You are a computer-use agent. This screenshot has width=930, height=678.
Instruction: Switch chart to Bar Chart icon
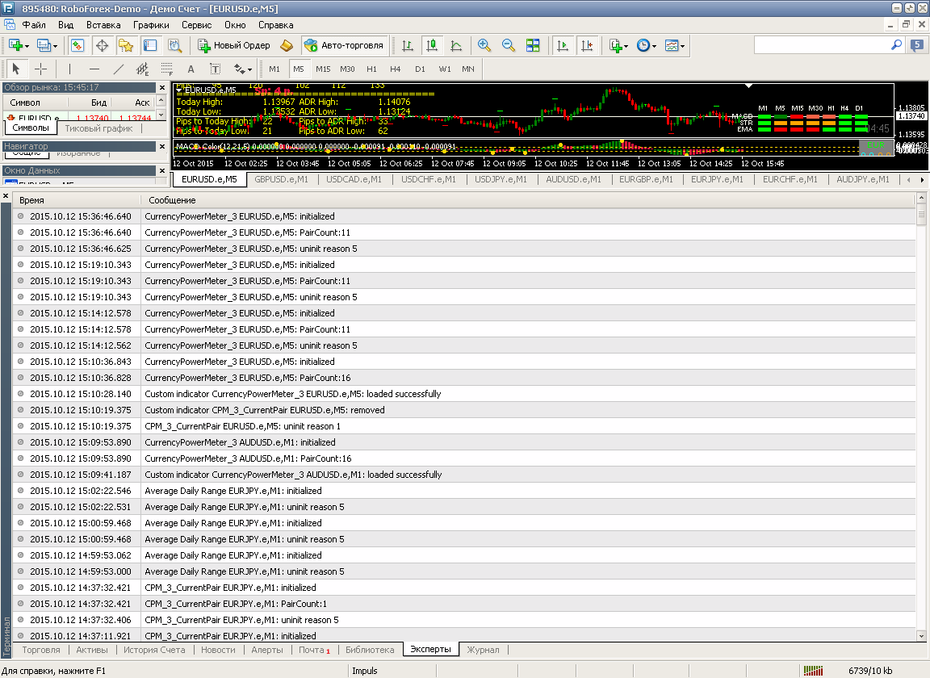tap(408, 46)
